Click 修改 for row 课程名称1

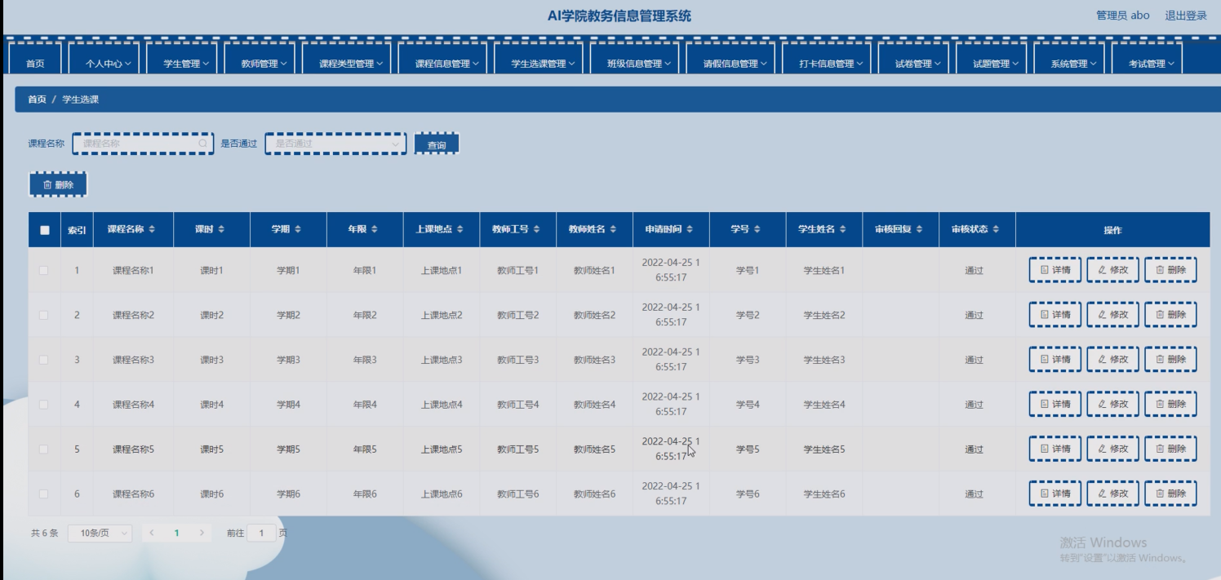(1112, 270)
